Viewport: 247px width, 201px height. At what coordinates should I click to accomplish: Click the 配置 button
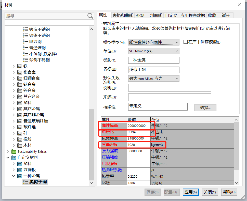tap(172, 192)
